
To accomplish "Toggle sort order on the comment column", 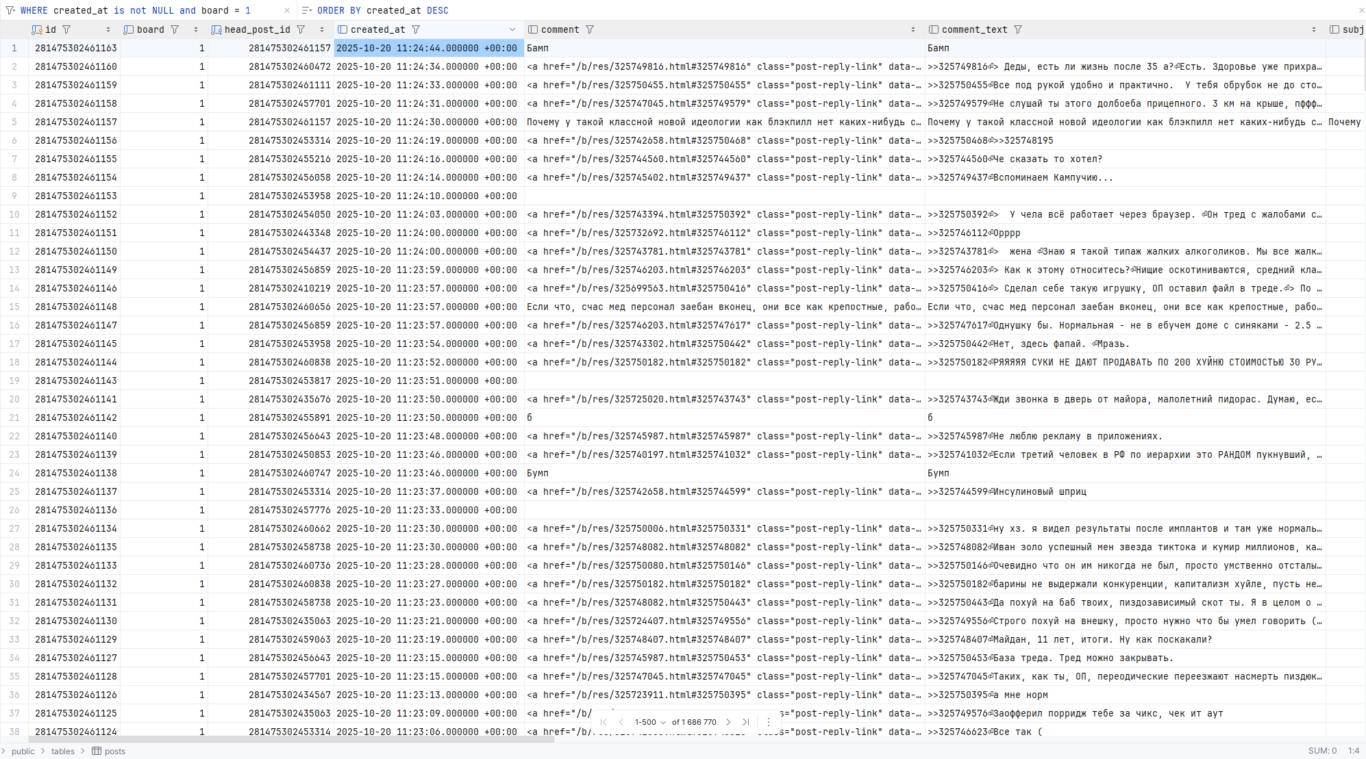I will (x=913, y=29).
